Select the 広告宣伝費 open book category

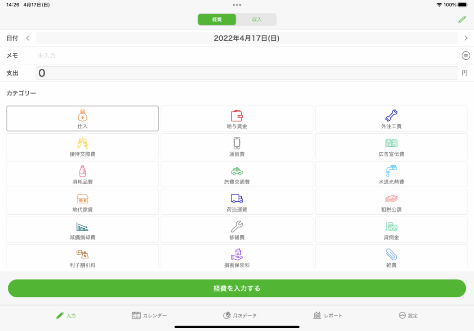(392, 146)
